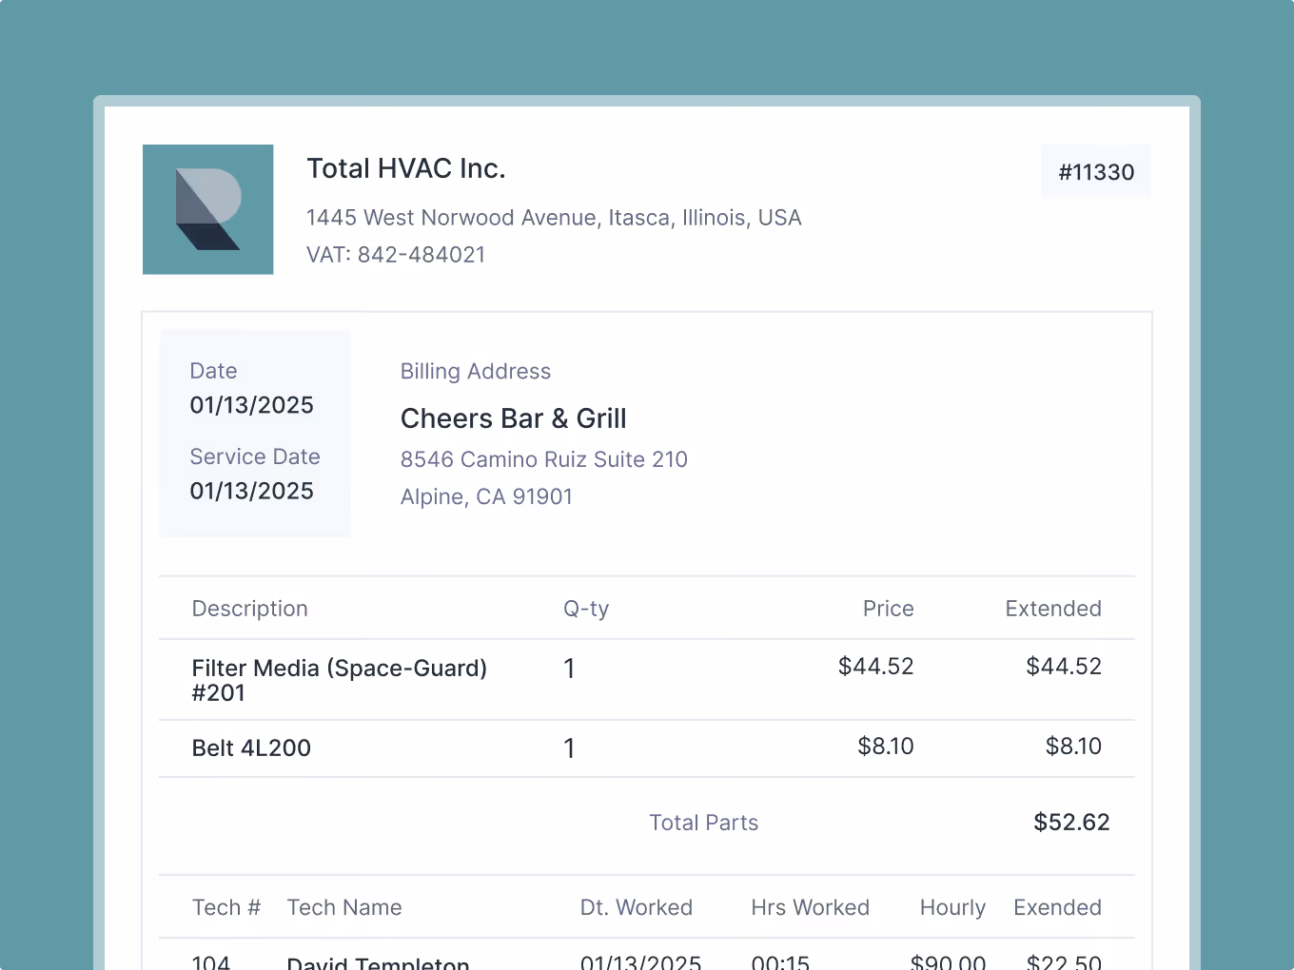Select the $8.10 price for Belt 4L200
This screenshot has height=970, width=1294.
point(886,747)
